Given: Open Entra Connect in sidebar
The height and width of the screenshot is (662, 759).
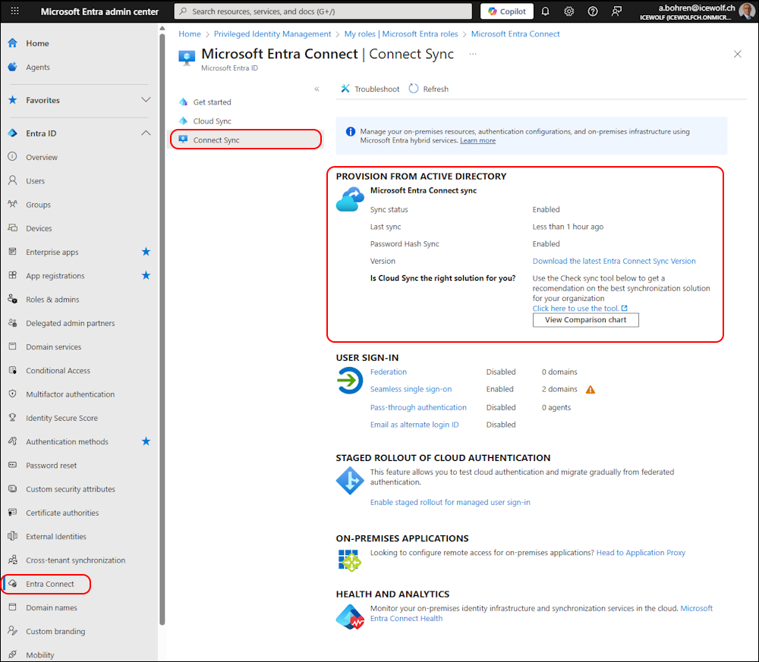Looking at the screenshot, I should [x=50, y=584].
